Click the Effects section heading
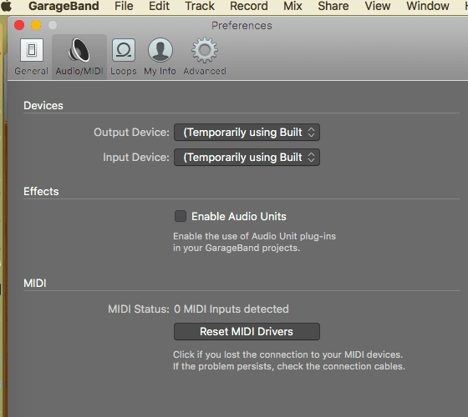The width and height of the screenshot is (468, 417). (41, 192)
